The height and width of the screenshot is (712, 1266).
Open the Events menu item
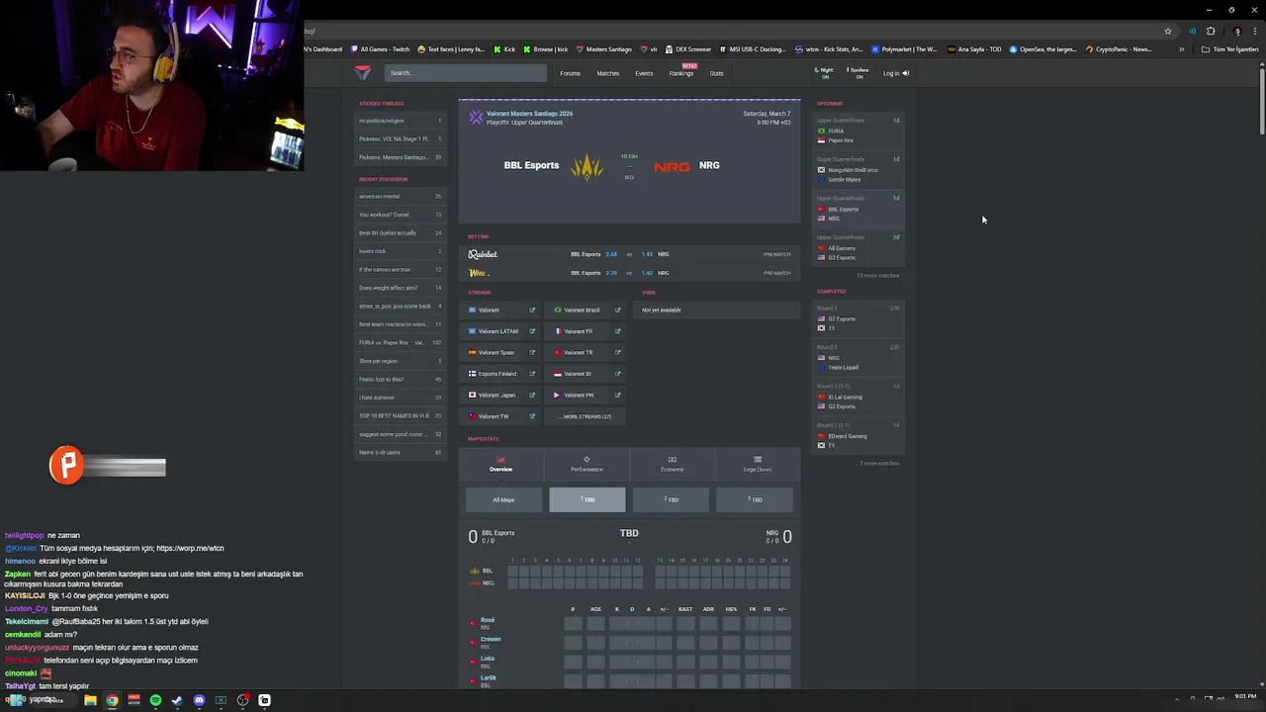click(x=644, y=73)
